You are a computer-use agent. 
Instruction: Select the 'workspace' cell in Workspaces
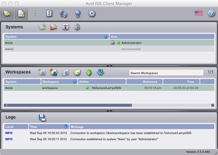tap(50, 88)
